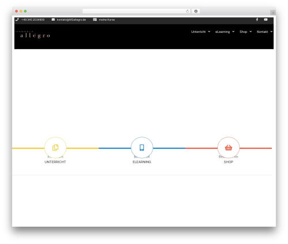Viewport: 288px width, 244px height.
Task: Click the SHOP heading link
Action: [x=229, y=162]
